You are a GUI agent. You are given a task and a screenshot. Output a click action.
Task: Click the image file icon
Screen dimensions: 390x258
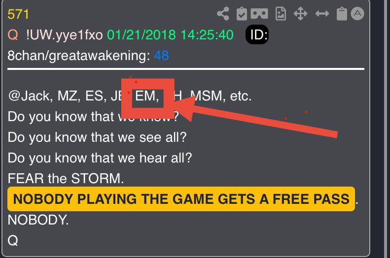pyautogui.click(x=281, y=14)
